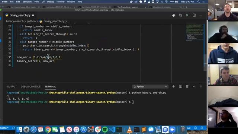Open the Trash in the dock
The height and width of the screenshot is (134, 238).
[183, 130]
